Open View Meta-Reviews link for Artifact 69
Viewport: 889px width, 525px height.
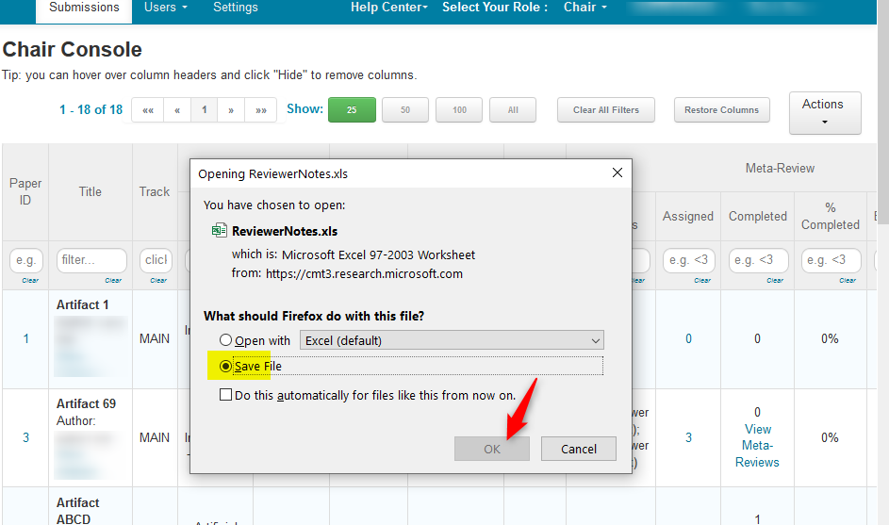[x=757, y=446]
